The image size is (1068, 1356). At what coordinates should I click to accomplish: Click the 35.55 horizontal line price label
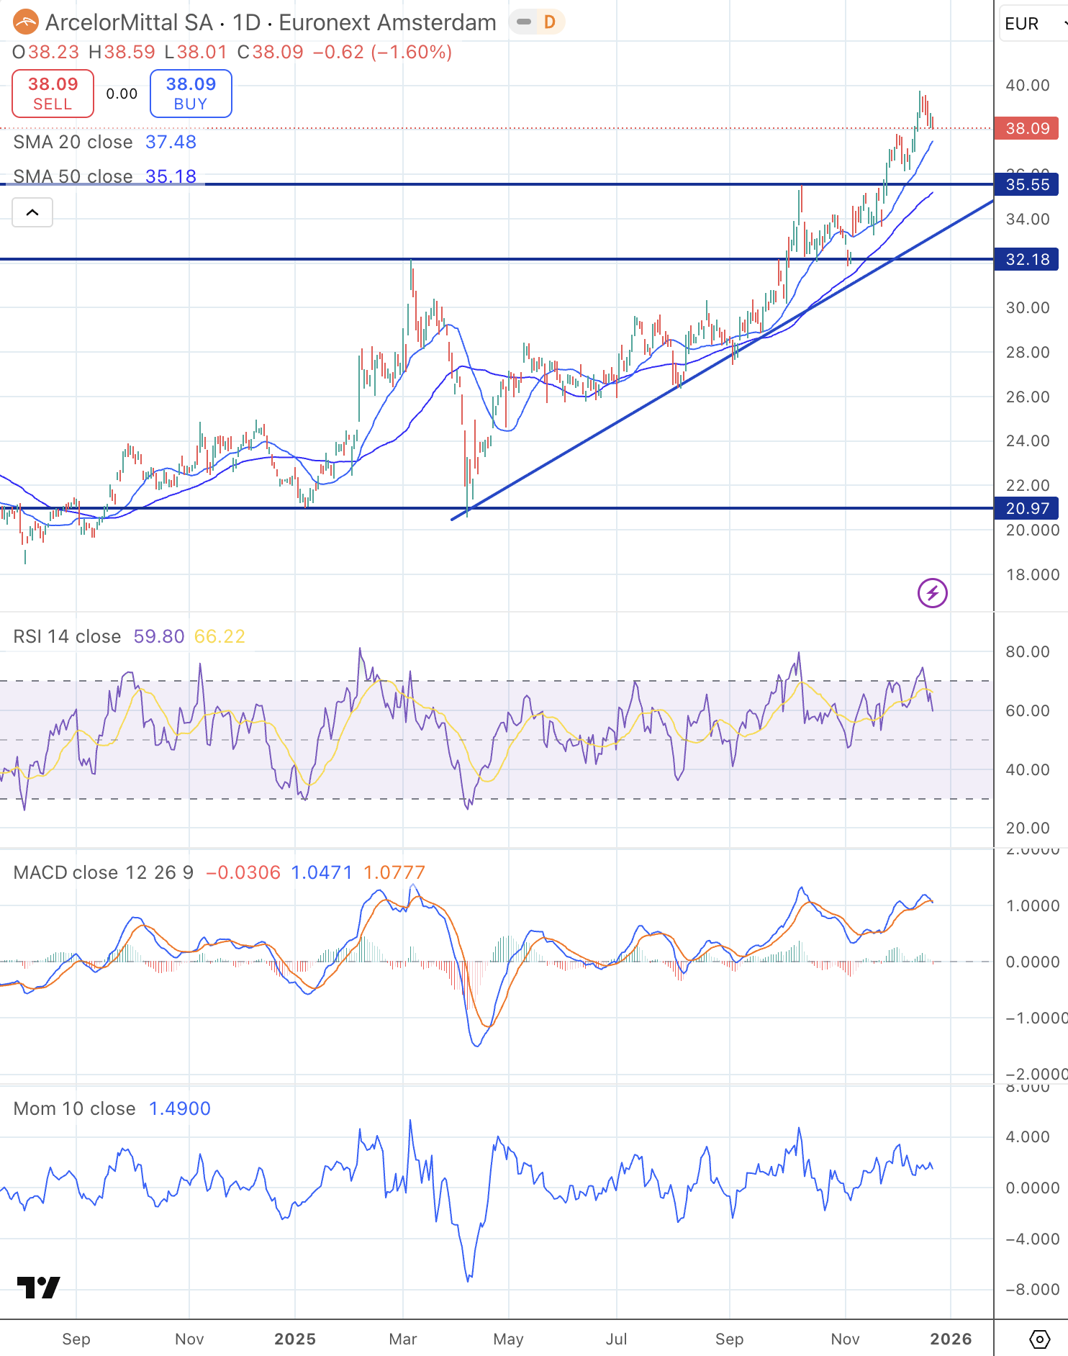point(1026,184)
